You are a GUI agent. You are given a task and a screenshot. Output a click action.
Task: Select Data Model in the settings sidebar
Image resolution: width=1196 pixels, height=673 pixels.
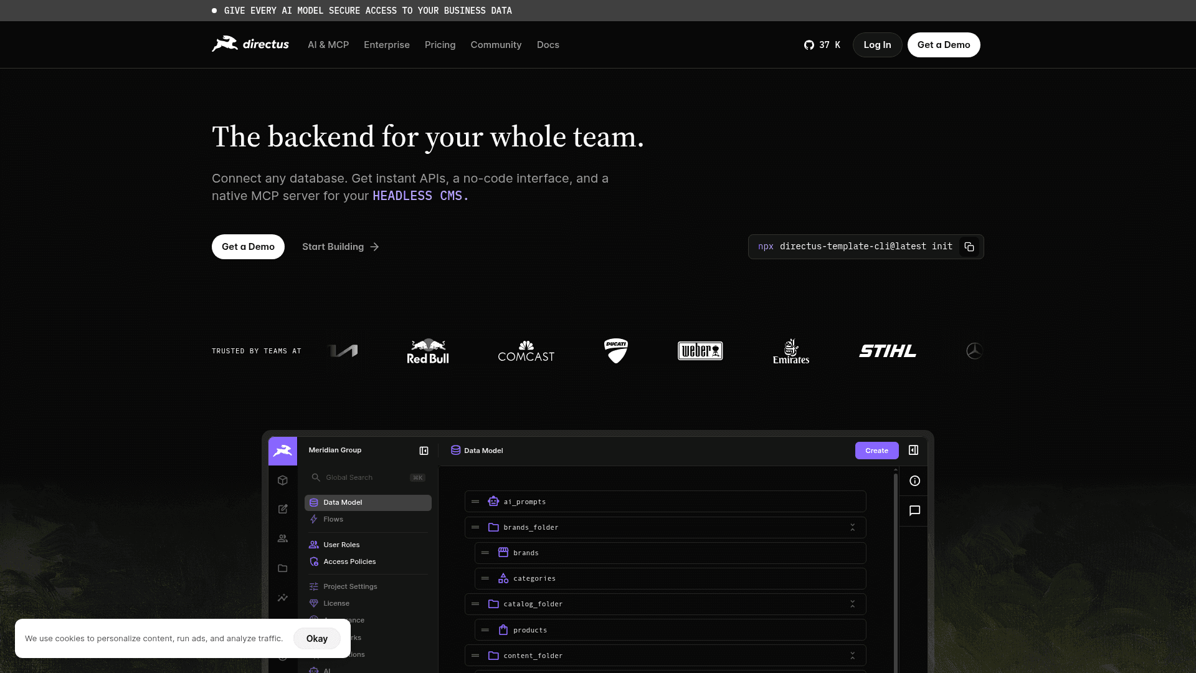[x=368, y=502]
